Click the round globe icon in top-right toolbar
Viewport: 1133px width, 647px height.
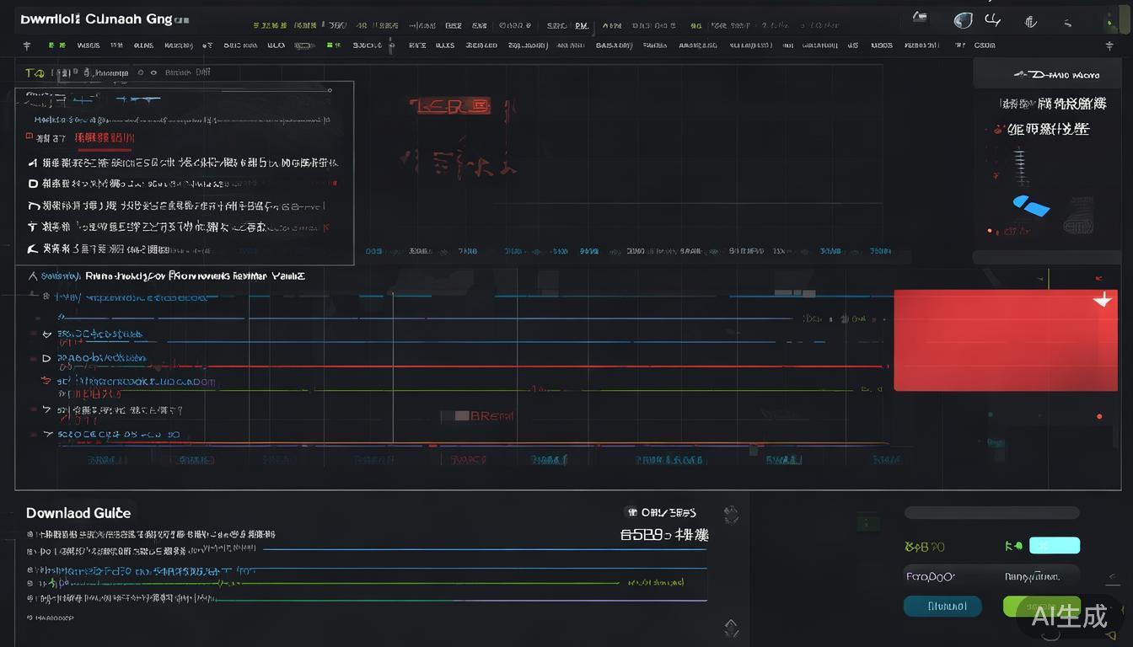click(962, 20)
